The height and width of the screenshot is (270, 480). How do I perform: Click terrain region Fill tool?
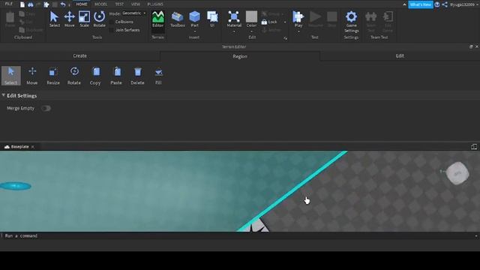(x=158, y=76)
